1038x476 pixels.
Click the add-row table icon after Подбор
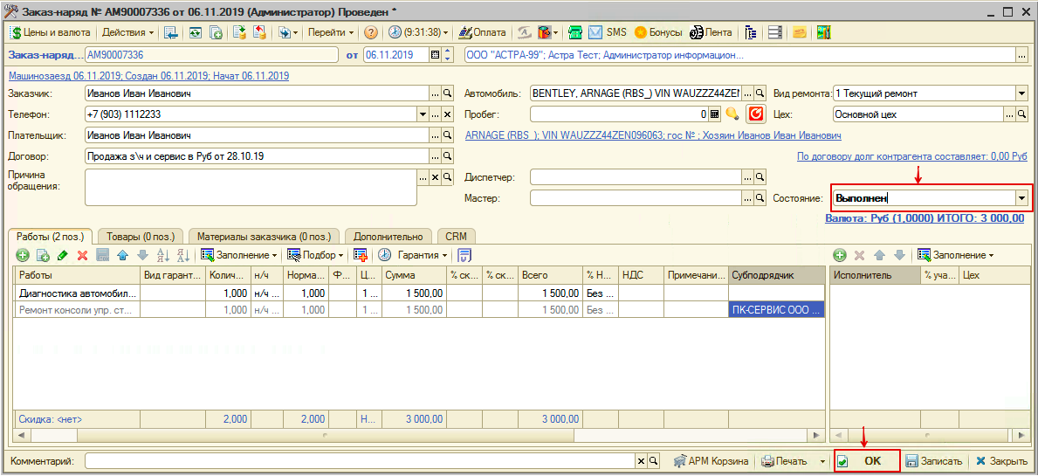[361, 255]
